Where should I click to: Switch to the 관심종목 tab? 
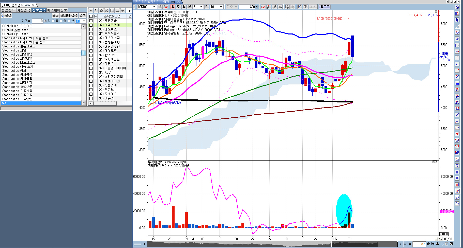point(8,10)
